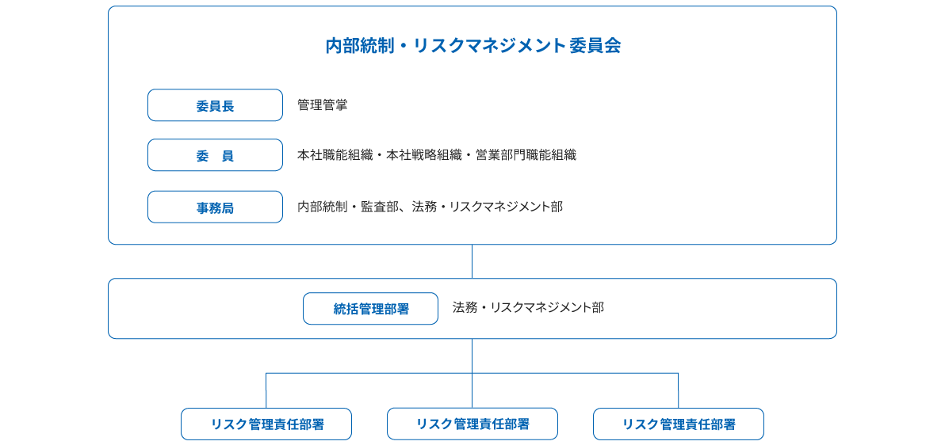Select the middle リスク管理責任部署 box
The height and width of the screenshot is (445, 945).
coord(472,424)
